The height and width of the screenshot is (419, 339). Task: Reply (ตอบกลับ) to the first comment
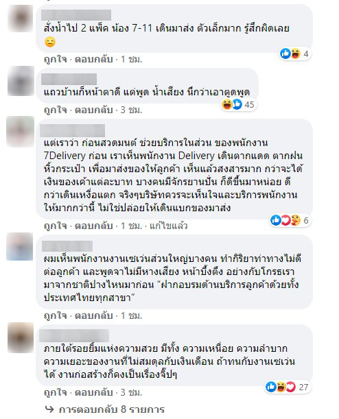point(93,59)
